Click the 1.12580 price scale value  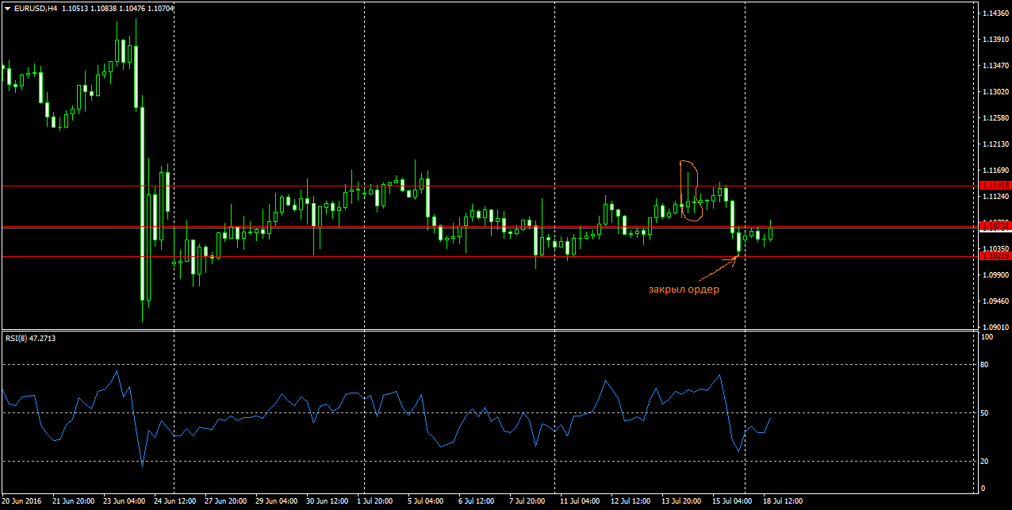[995, 118]
